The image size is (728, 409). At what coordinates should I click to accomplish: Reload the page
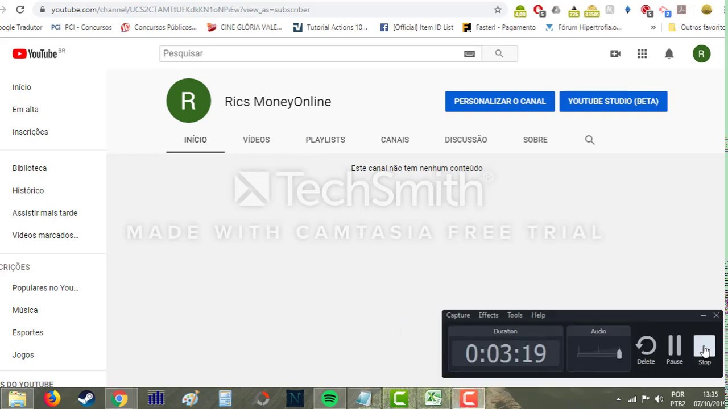[x=20, y=10]
